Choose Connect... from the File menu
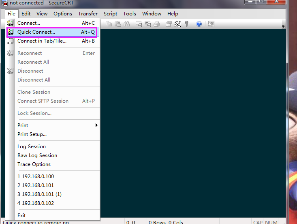The height and width of the screenshot is (224, 297). tap(52, 23)
